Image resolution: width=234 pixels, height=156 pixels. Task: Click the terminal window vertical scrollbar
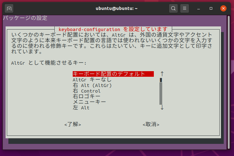[229, 82]
